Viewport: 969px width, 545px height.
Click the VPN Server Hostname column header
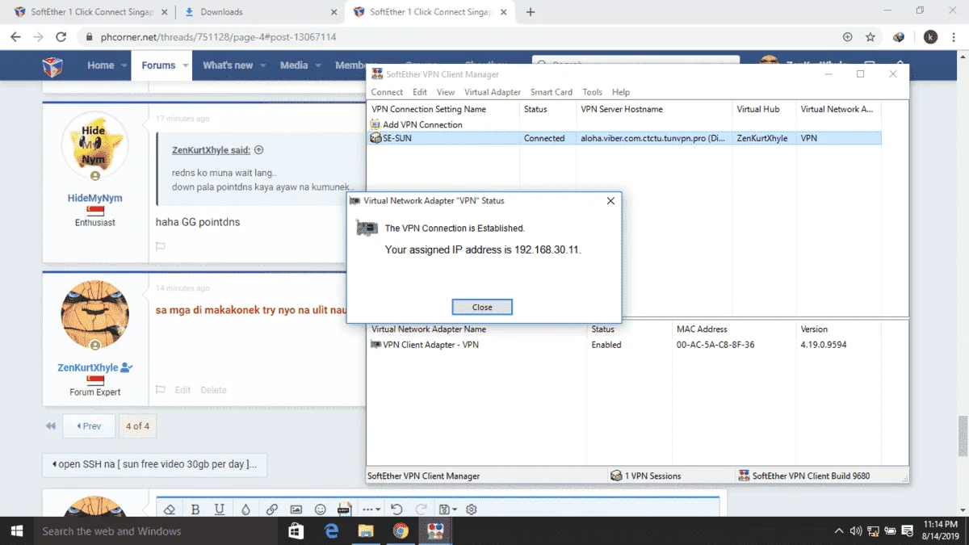coord(654,109)
